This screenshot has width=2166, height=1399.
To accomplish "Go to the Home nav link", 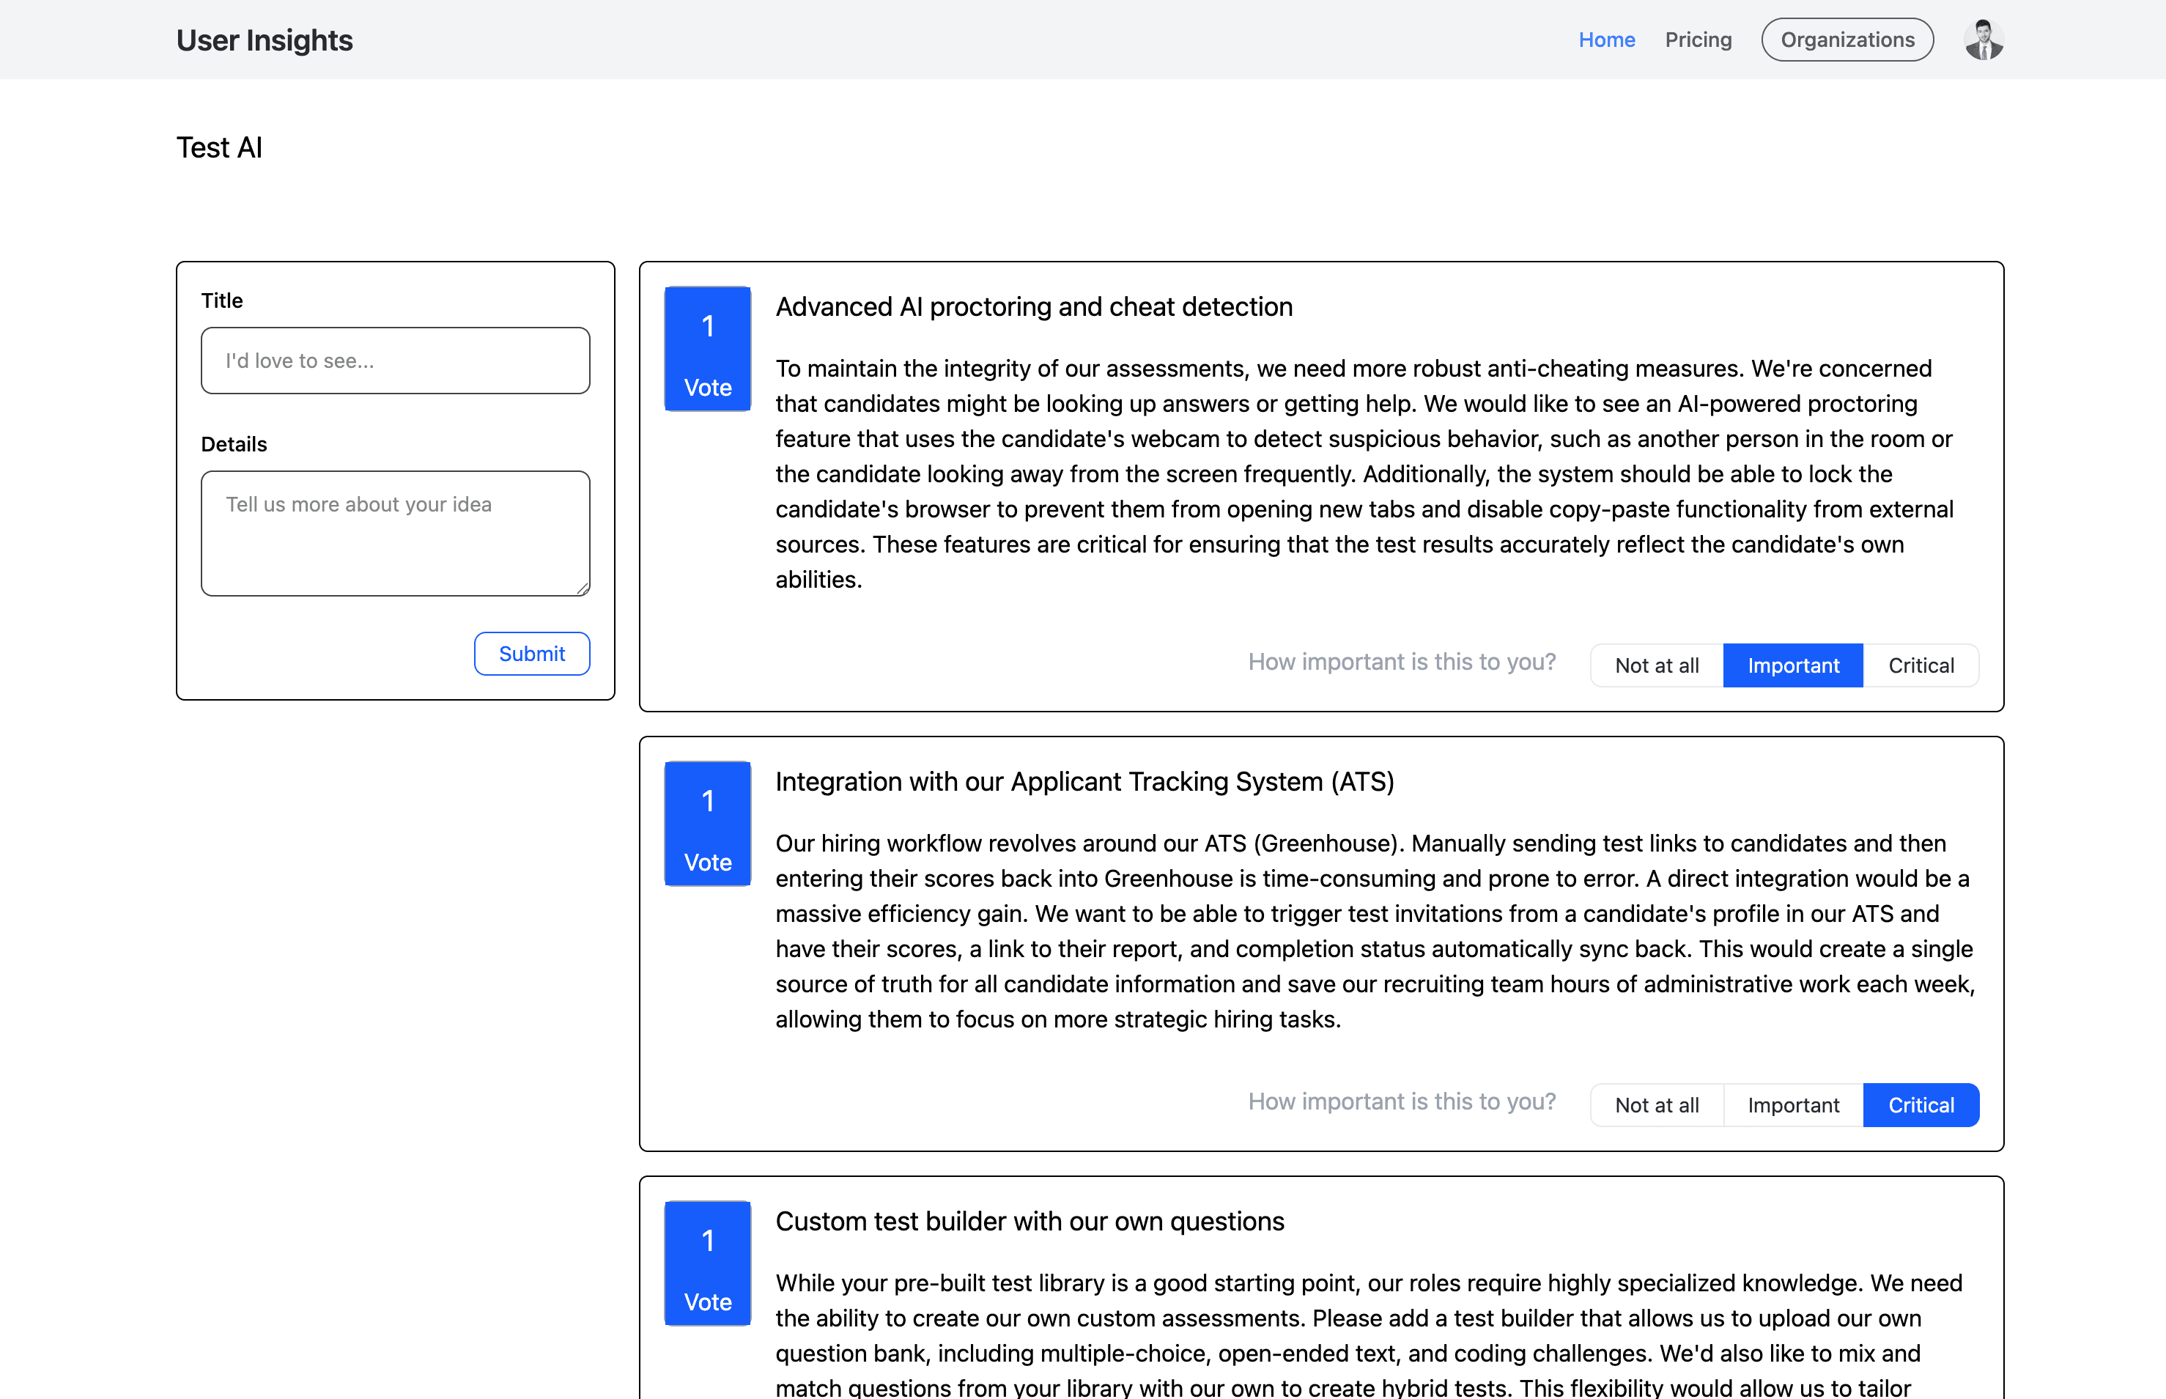I will (x=1607, y=40).
